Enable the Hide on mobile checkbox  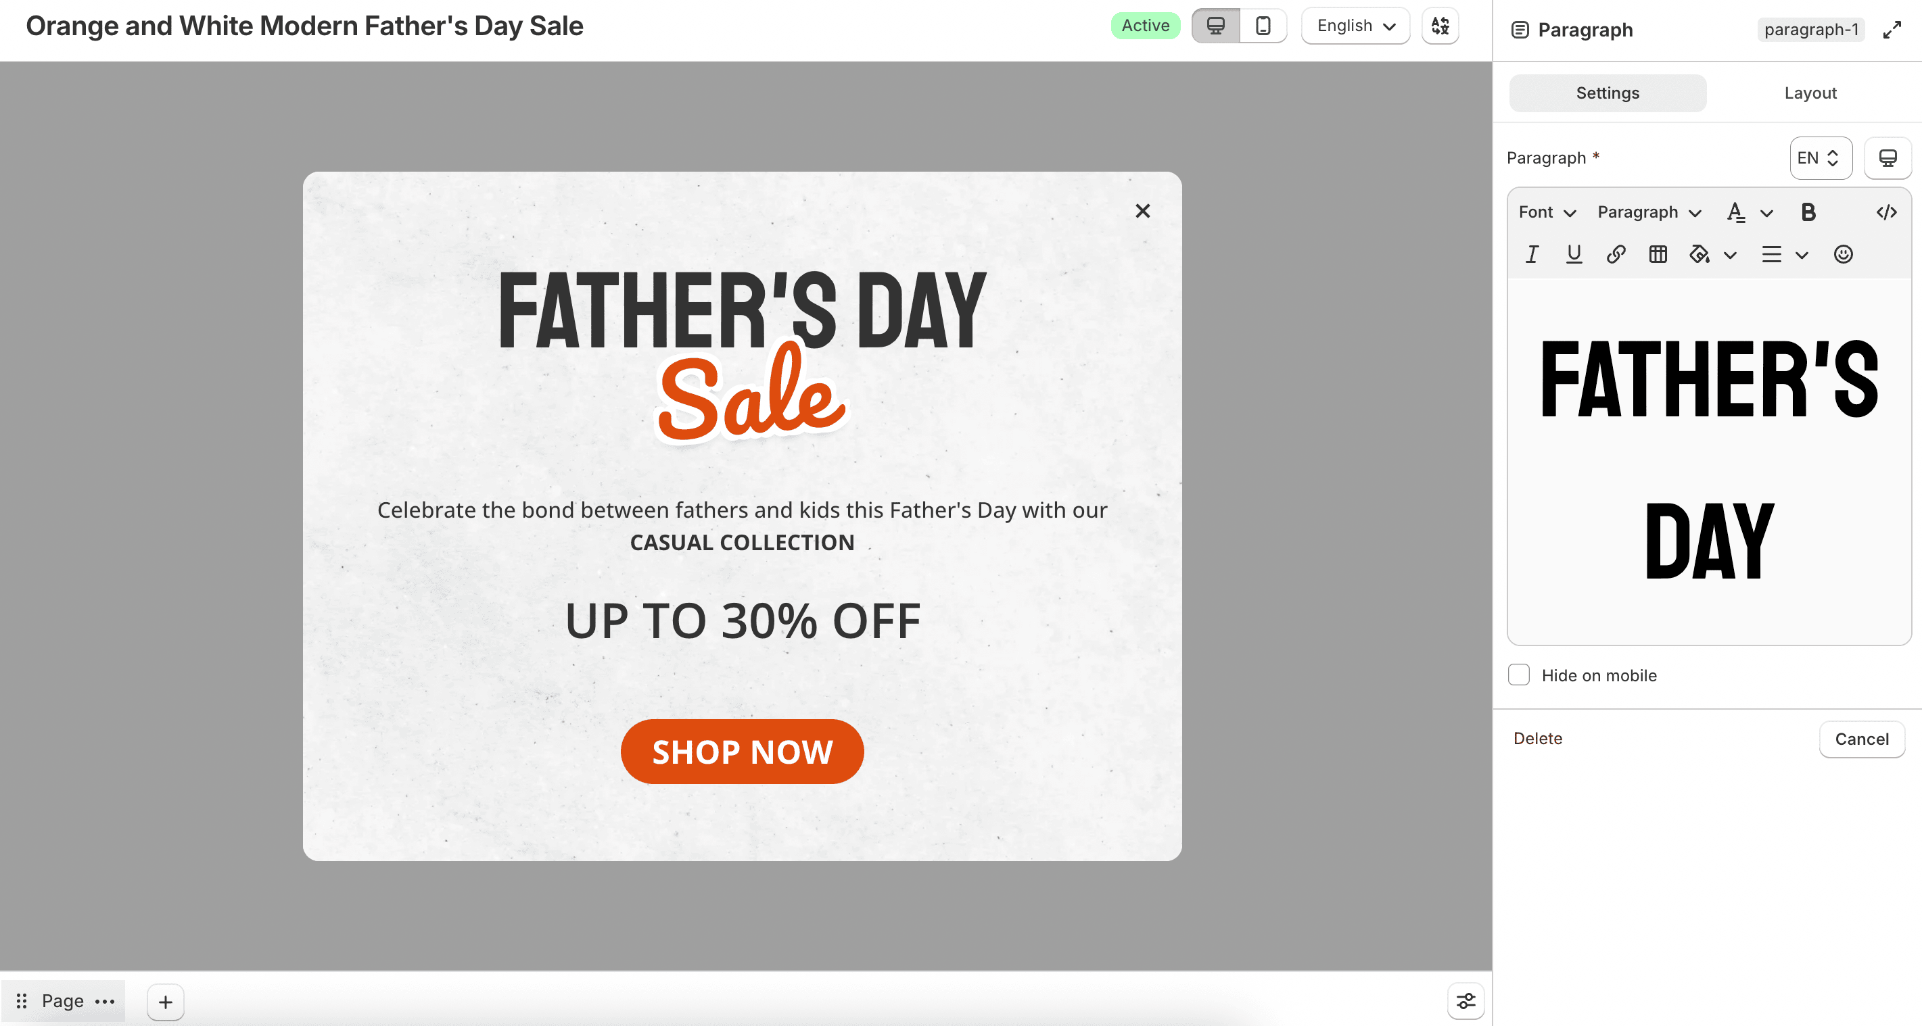(x=1518, y=675)
